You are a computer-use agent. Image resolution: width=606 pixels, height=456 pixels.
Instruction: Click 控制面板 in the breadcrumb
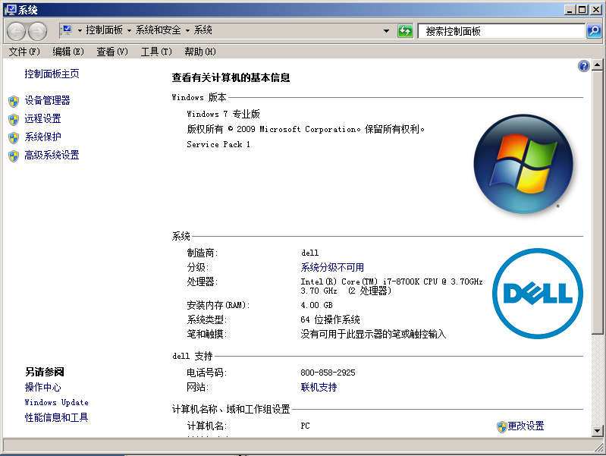point(104,30)
